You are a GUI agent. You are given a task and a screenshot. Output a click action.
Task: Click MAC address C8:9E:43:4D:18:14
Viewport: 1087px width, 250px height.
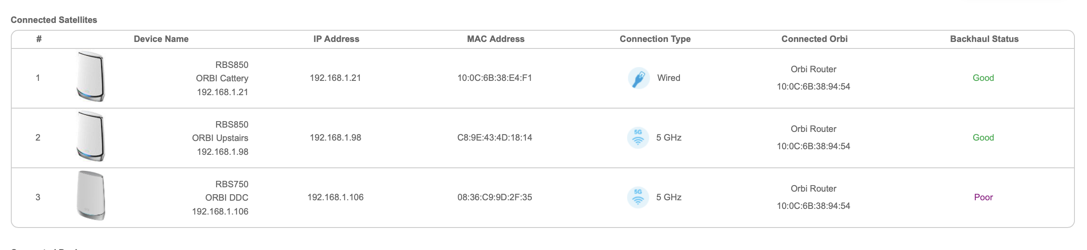(x=495, y=138)
